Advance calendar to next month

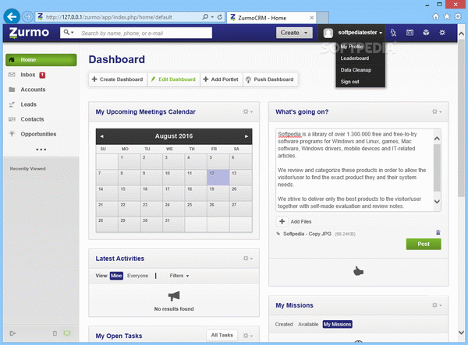click(246, 136)
